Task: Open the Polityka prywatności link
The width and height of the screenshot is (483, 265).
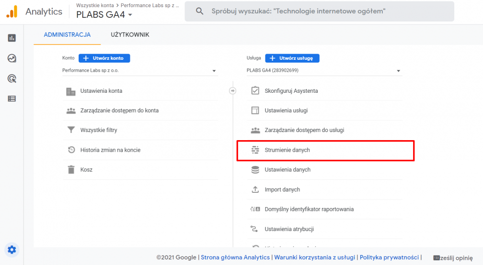Action: pyautogui.click(x=389, y=258)
